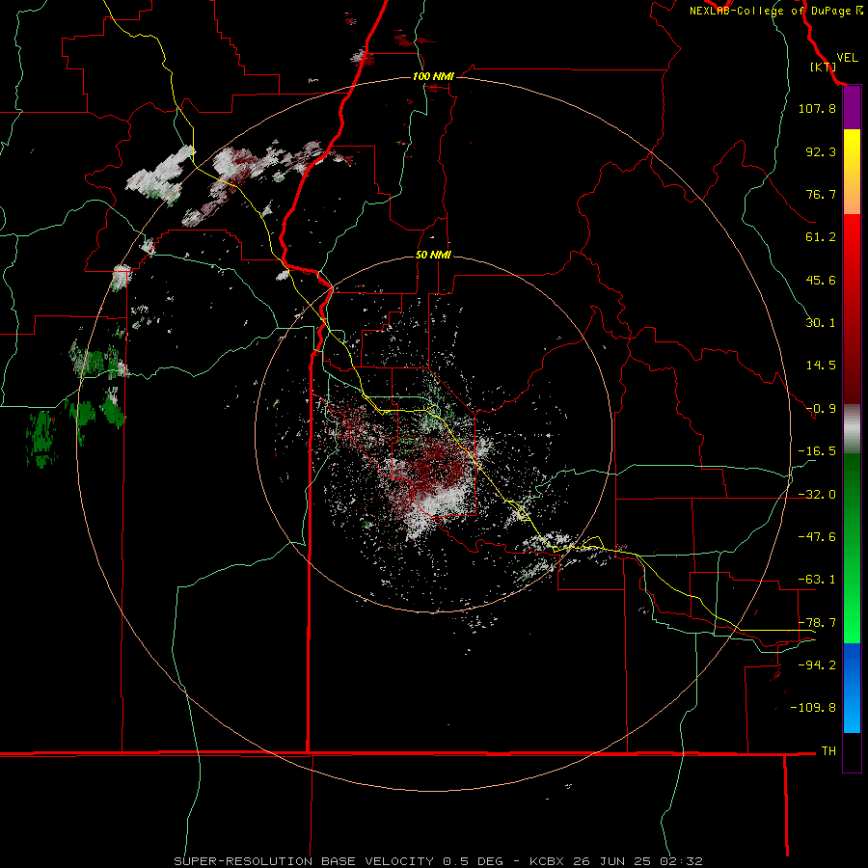Click the -16.5 velocity scale value

[817, 451]
